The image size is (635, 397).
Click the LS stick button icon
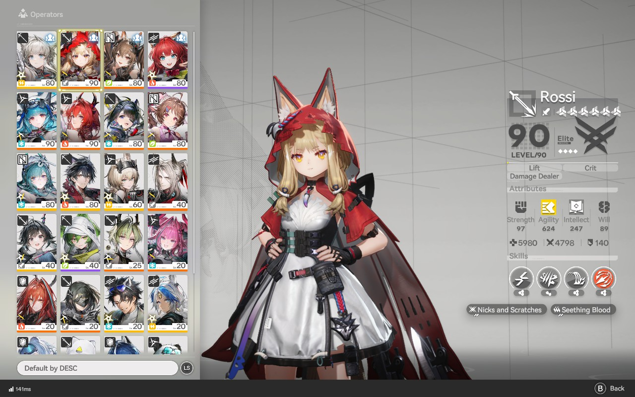(x=187, y=368)
